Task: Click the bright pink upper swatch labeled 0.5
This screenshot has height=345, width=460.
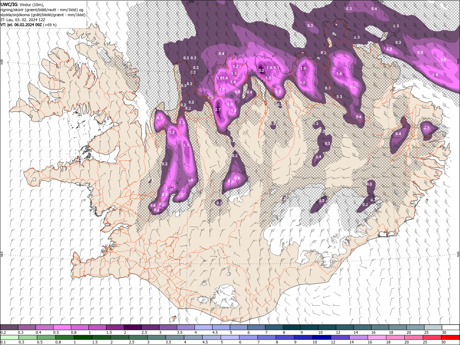Action: 62,327
